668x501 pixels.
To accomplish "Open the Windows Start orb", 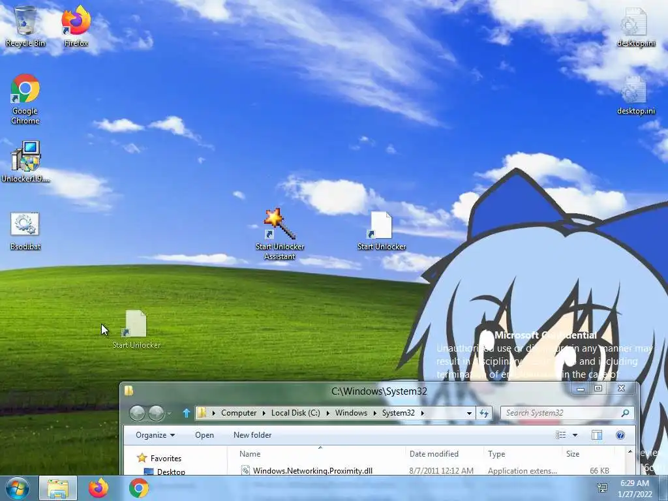I will (x=17, y=488).
